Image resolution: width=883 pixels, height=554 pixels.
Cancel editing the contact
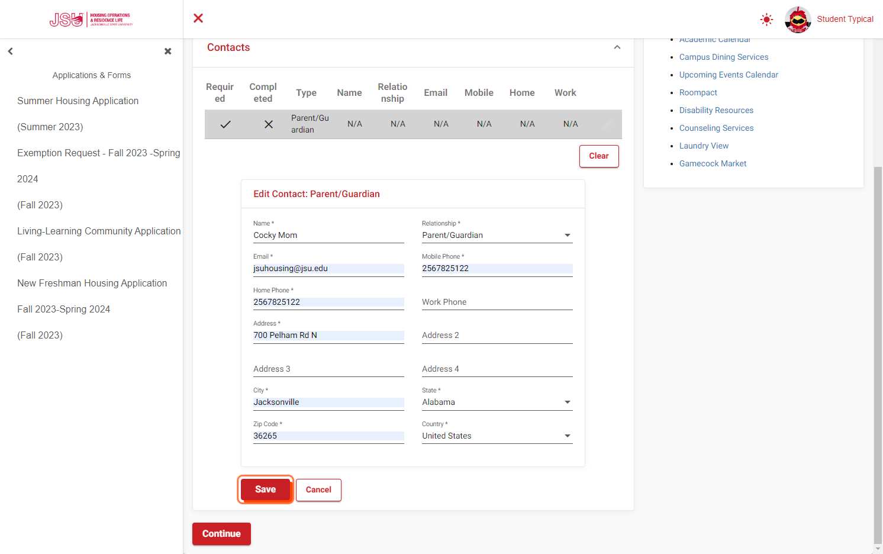pyautogui.click(x=318, y=490)
